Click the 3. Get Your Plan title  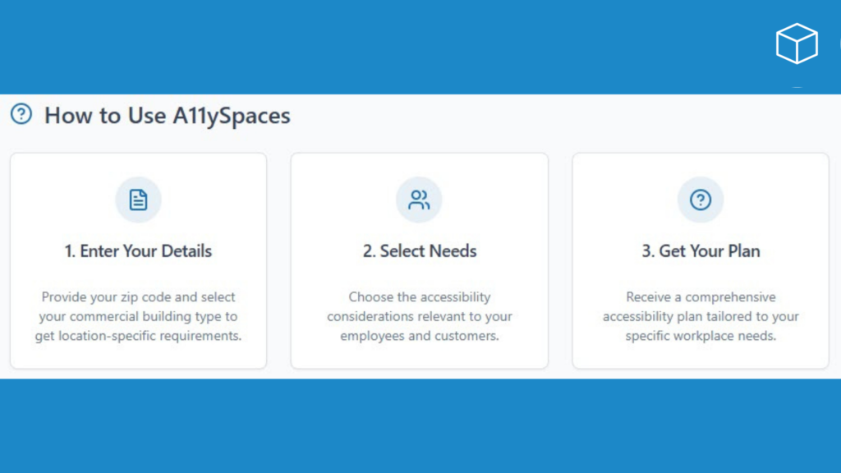(700, 251)
